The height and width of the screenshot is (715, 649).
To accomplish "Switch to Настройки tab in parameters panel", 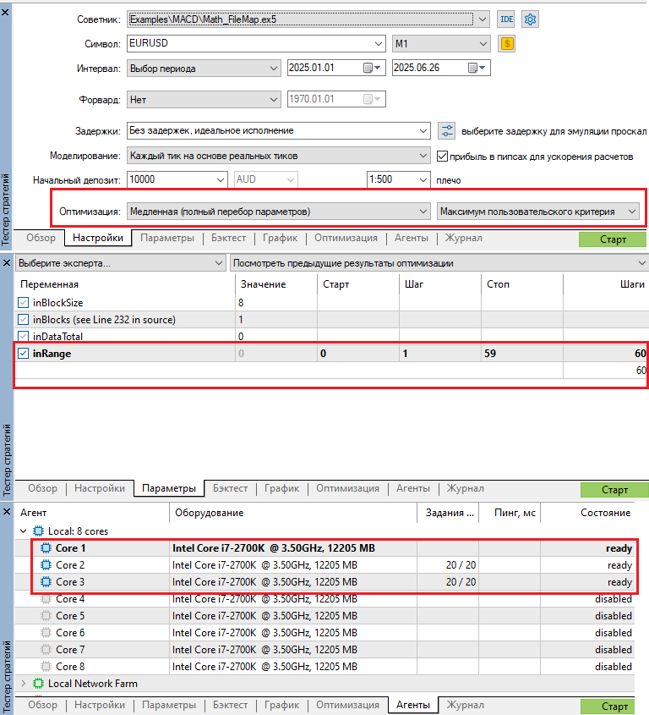I will pos(99,488).
